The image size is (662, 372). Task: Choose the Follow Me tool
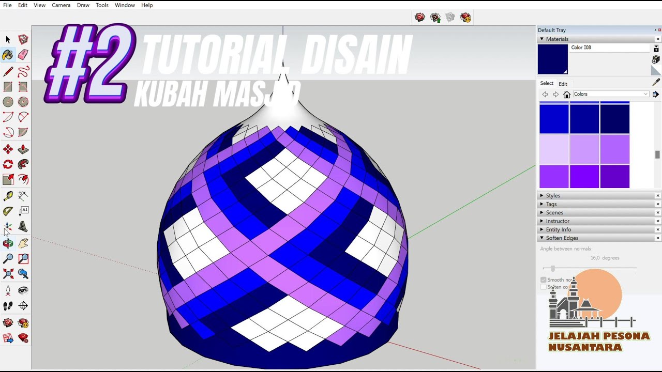coord(23,164)
